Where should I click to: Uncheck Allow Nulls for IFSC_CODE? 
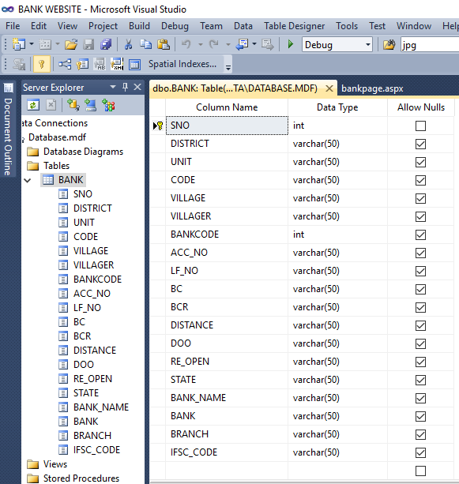pos(420,453)
